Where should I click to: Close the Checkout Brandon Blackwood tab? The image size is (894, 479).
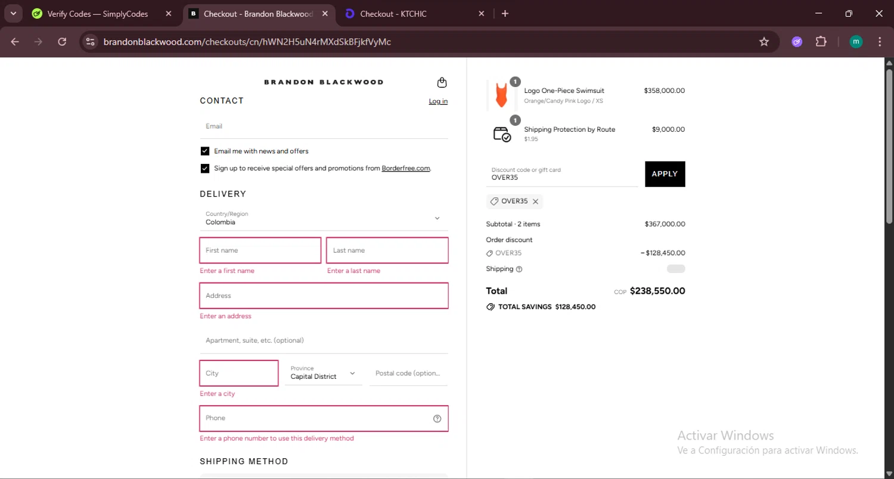[324, 14]
